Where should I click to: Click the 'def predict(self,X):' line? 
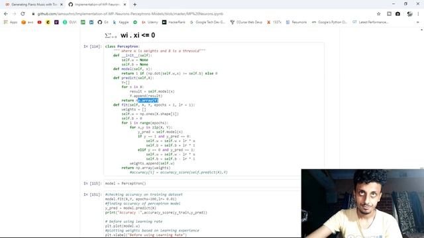[x=134, y=78]
